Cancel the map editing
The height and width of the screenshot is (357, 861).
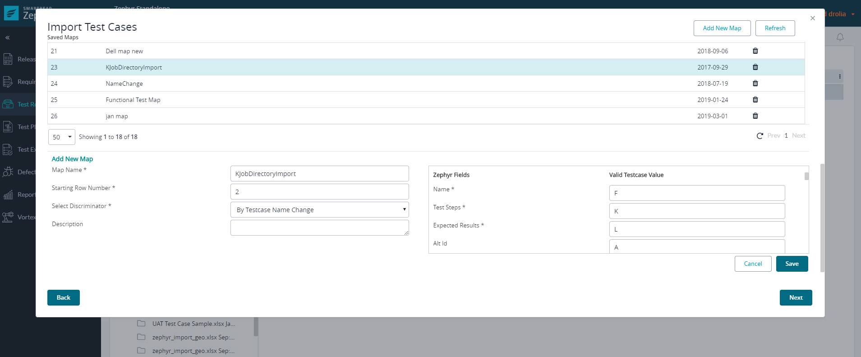tap(753, 264)
